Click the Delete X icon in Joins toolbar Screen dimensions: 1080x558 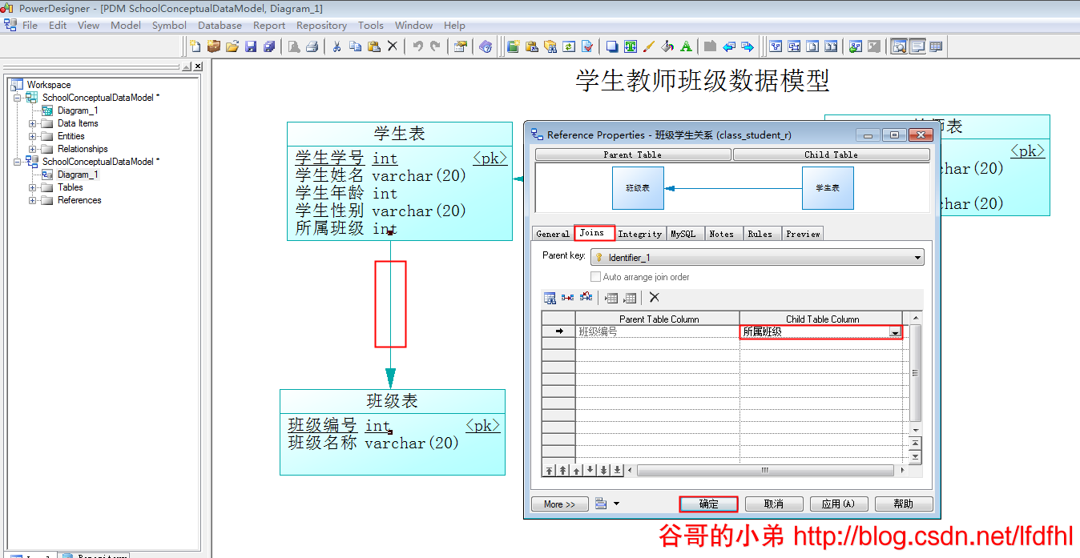point(655,298)
